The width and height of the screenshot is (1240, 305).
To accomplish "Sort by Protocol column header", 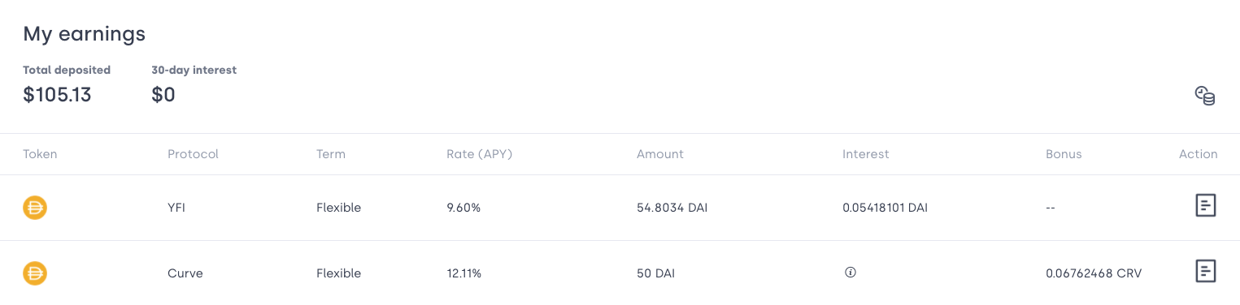I will pos(193,154).
